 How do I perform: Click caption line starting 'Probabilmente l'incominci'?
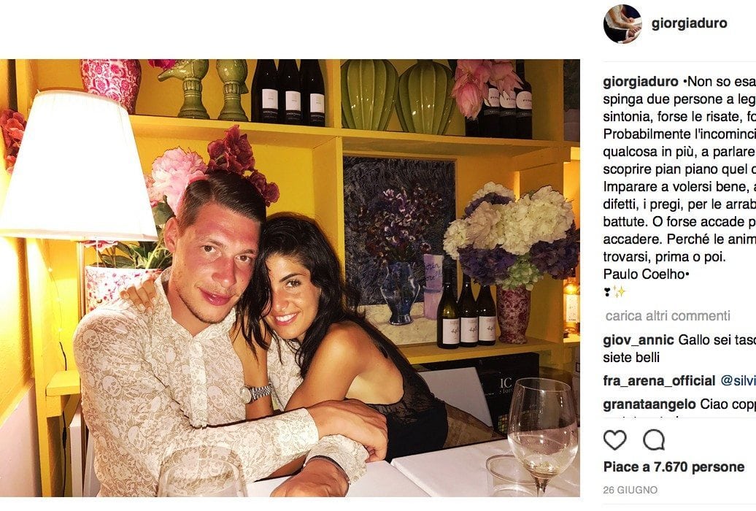(x=679, y=134)
